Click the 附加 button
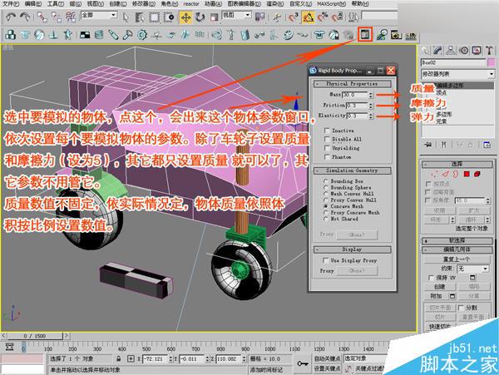The image size is (499, 375). point(436,296)
